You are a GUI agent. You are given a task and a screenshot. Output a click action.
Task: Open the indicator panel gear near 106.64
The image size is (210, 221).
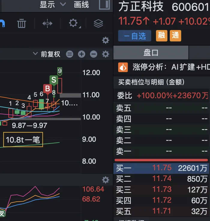coord(106,180)
